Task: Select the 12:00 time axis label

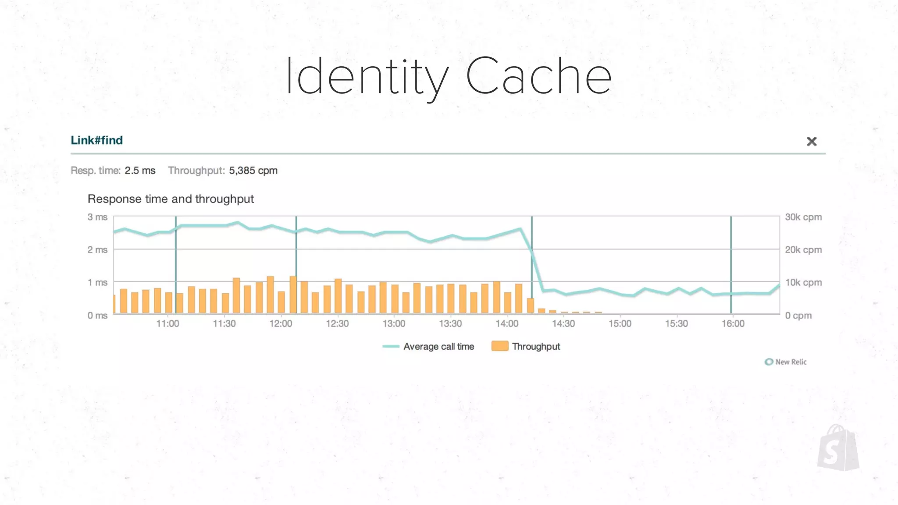Action: (x=281, y=324)
